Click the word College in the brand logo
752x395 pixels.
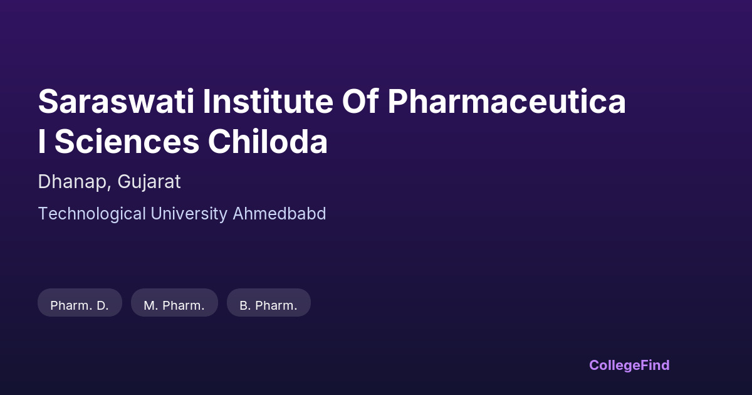(615, 365)
